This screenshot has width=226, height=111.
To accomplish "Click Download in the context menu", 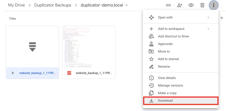I will tap(181, 101).
